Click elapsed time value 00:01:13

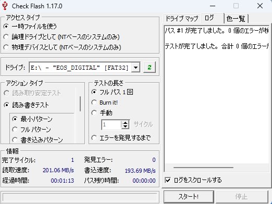tap(63, 181)
